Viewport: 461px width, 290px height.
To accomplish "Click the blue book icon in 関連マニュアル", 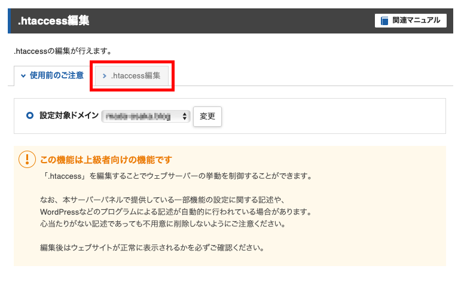I will pos(384,21).
